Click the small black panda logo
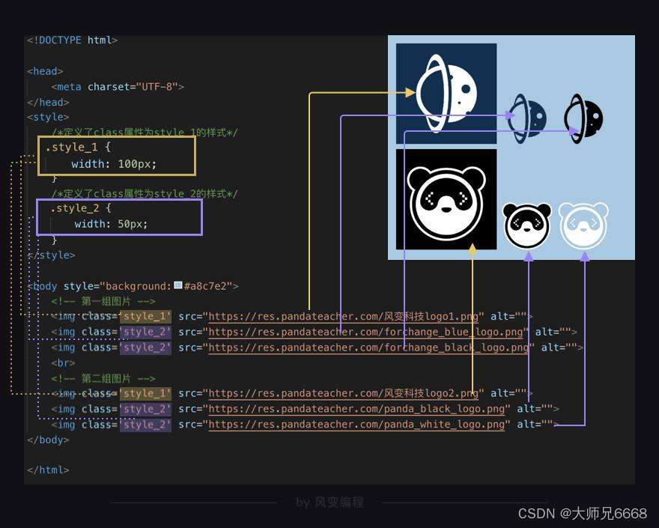Viewport: 659px width, 528px height. [x=527, y=225]
